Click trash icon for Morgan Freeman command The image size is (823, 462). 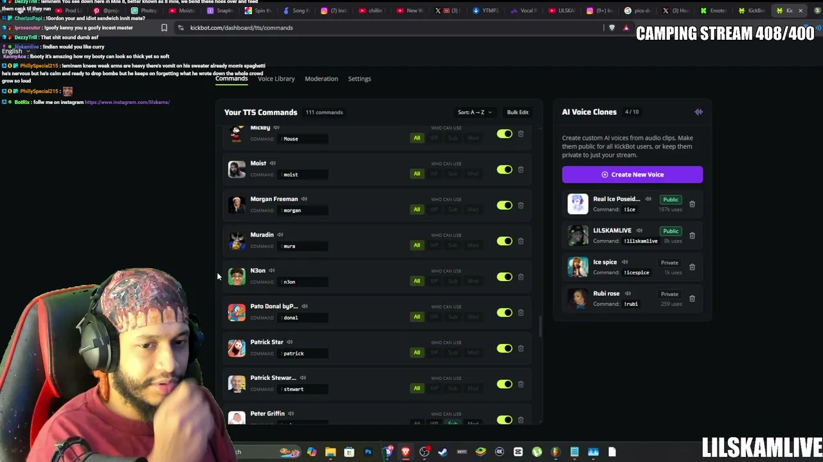[521, 205]
